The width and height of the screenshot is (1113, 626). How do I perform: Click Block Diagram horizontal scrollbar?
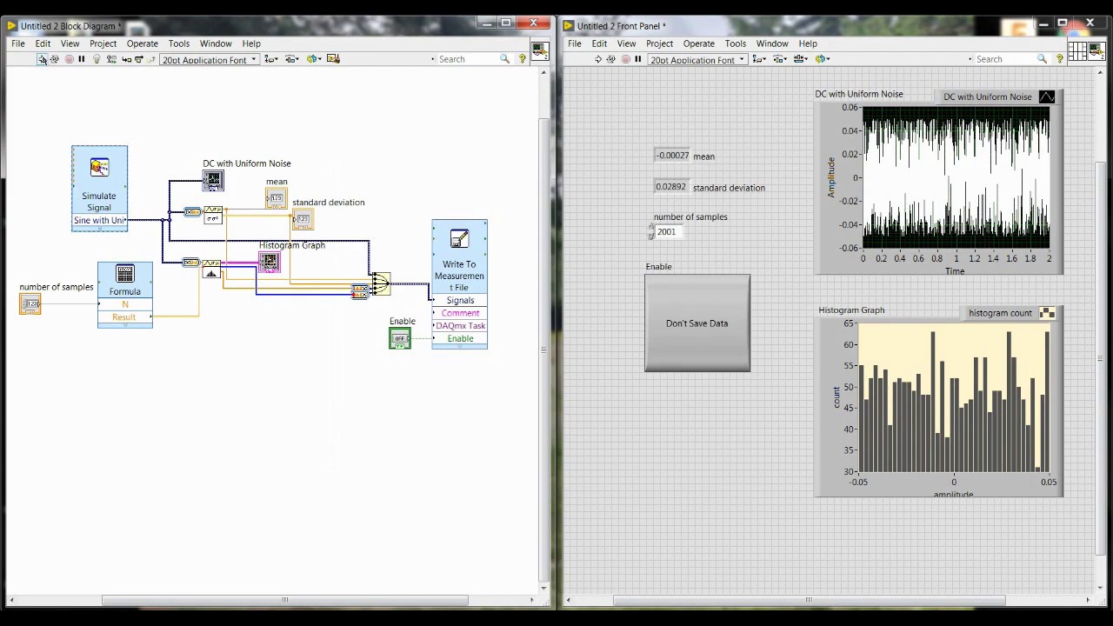(285, 600)
